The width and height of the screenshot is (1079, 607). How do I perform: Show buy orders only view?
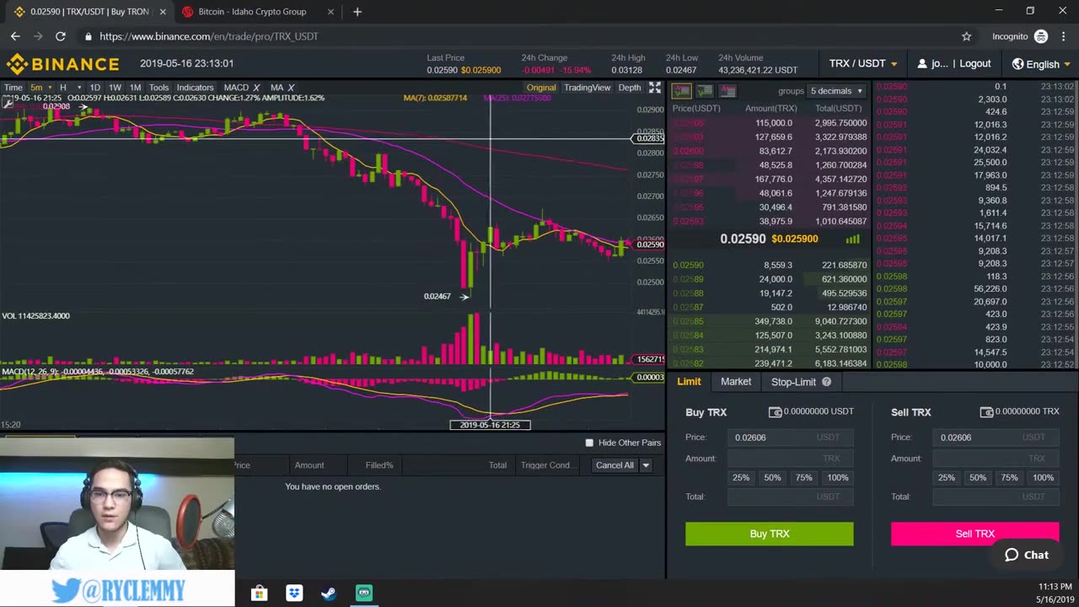coord(704,91)
